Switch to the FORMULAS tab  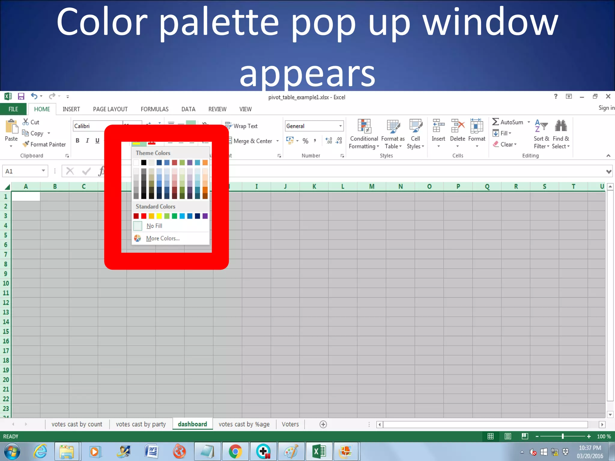(x=155, y=109)
